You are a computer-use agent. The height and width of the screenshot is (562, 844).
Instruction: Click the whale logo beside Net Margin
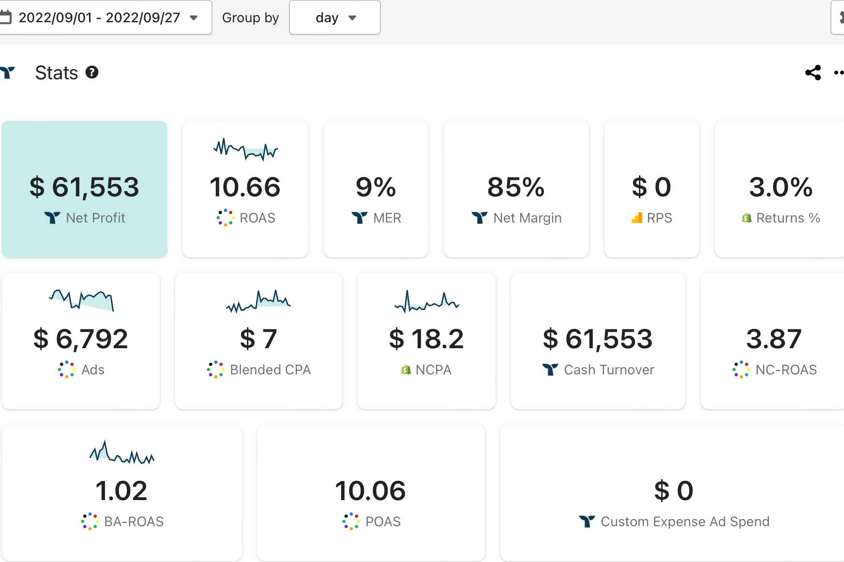480,218
